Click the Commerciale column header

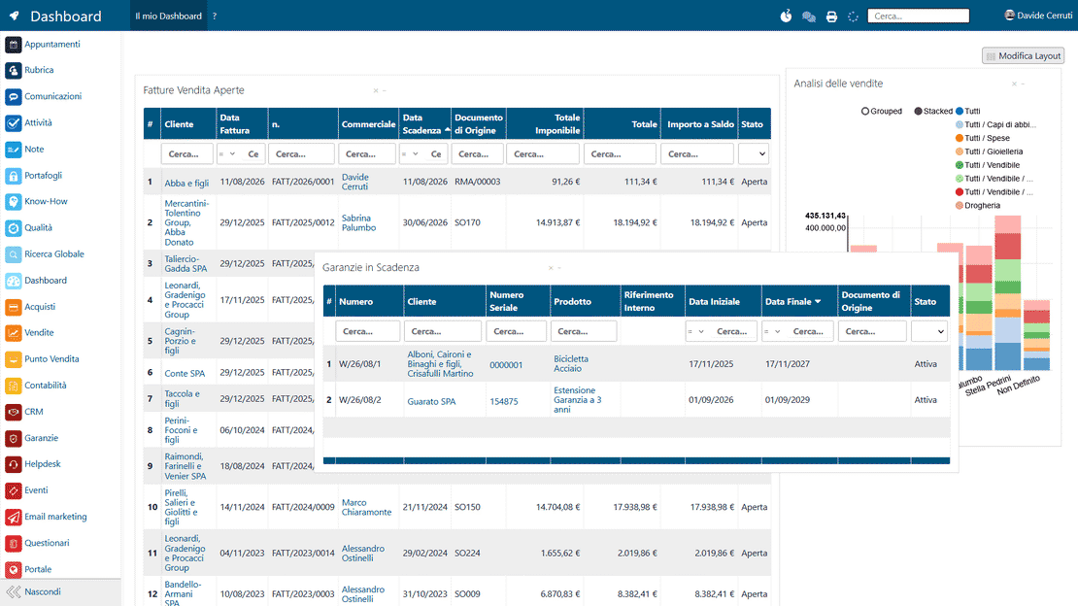coord(368,123)
